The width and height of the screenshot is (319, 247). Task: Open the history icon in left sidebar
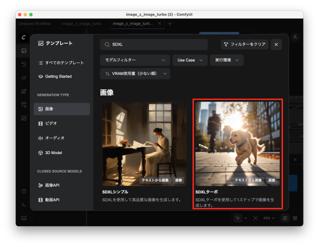tap(24, 64)
